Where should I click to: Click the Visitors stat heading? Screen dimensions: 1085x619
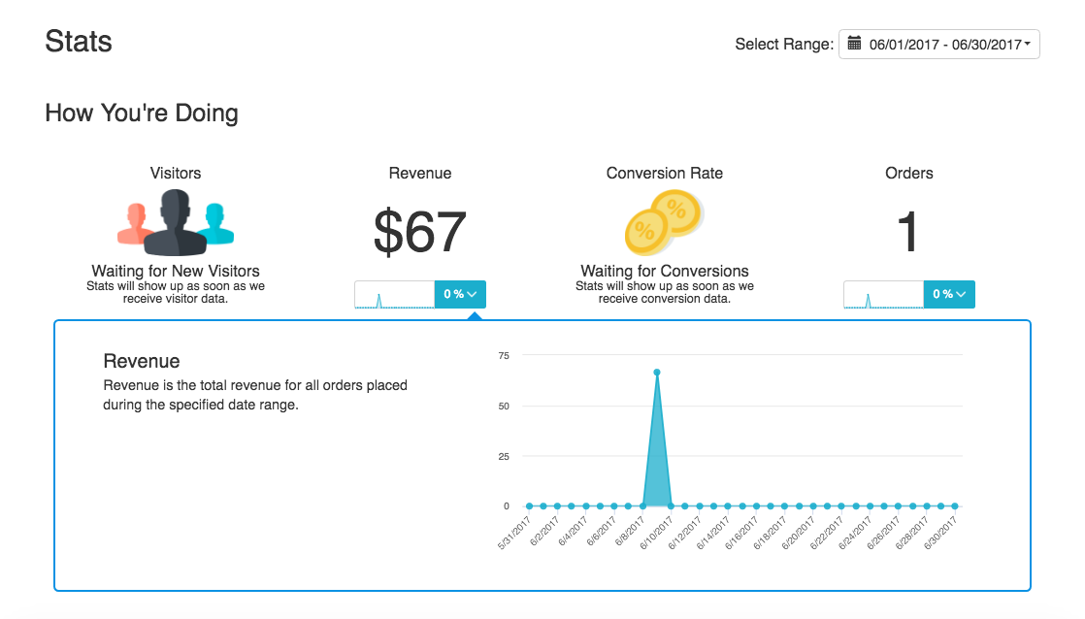tap(176, 173)
